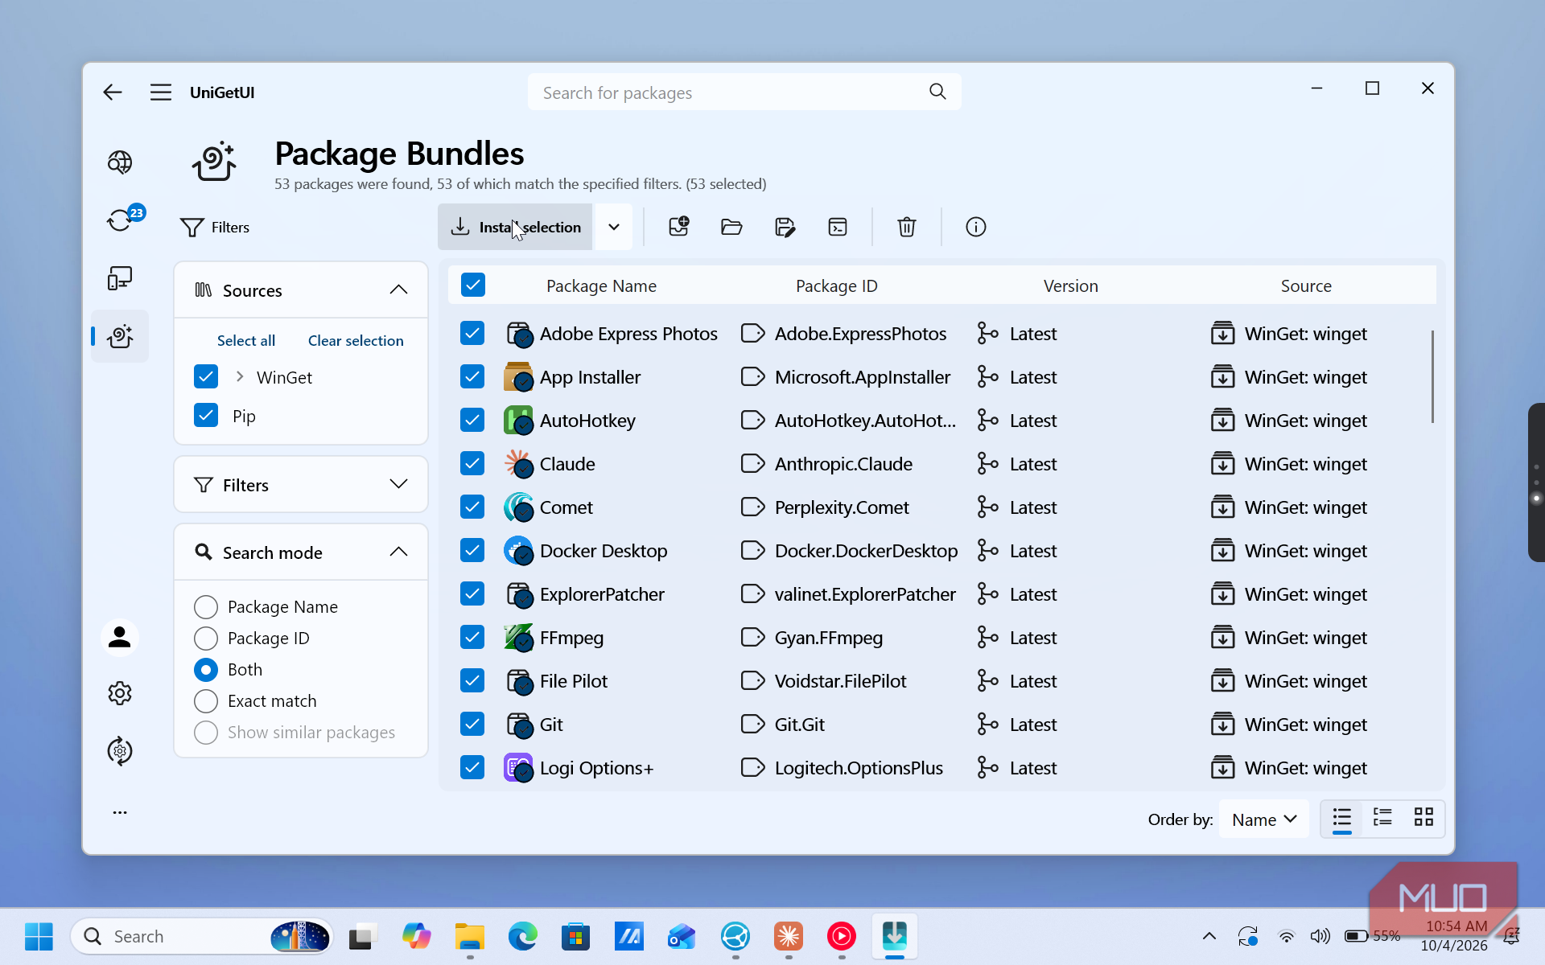
Task: Click the info help icon in toolbar
Action: coord(976,227)
